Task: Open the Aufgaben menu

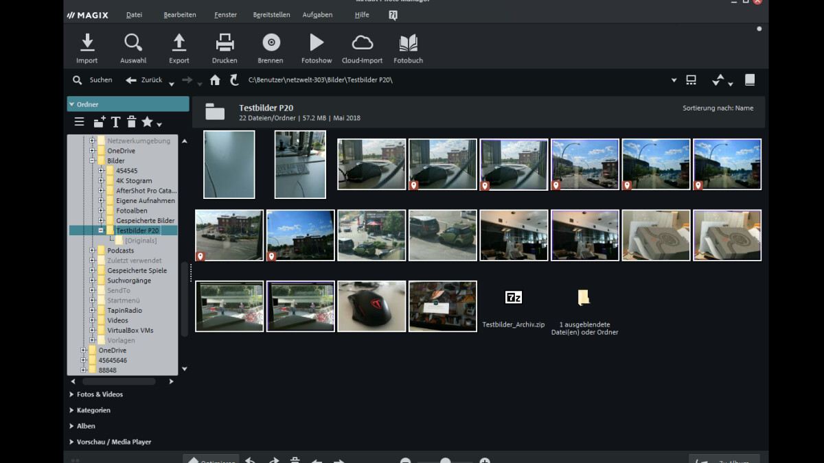Action: 317,14
